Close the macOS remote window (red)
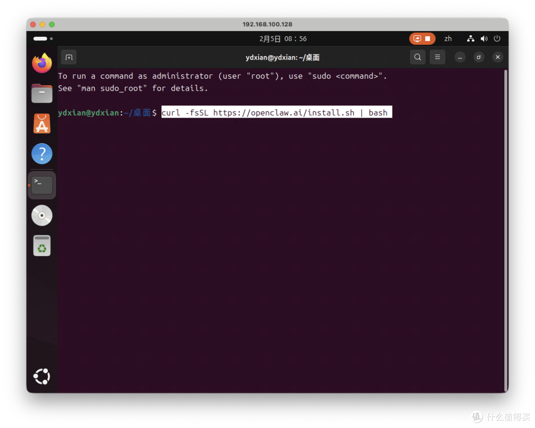Viewport: 535px width, 428px height. tap(33, 24)
